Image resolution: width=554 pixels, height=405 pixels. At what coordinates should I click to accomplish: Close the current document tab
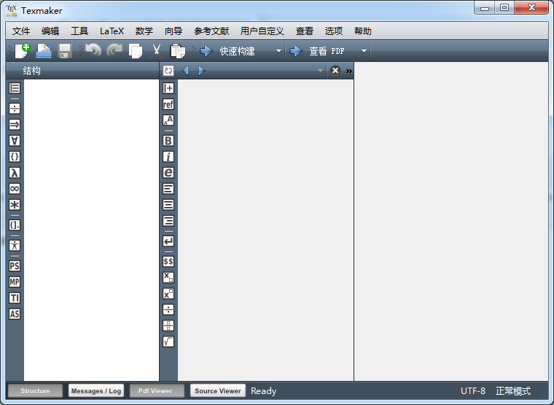[335, 71]
